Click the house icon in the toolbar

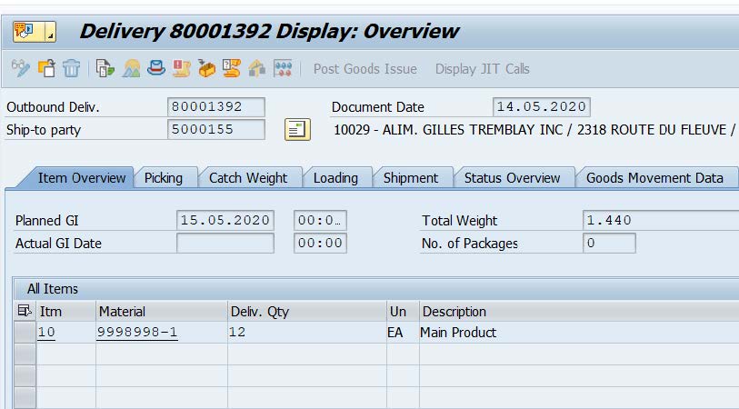(x=256, y=69)
